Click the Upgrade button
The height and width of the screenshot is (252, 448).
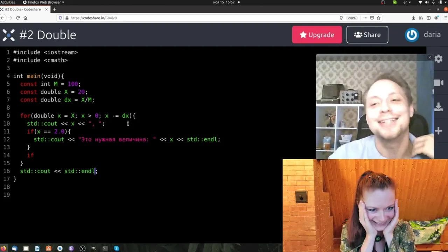tap(317, 35)
